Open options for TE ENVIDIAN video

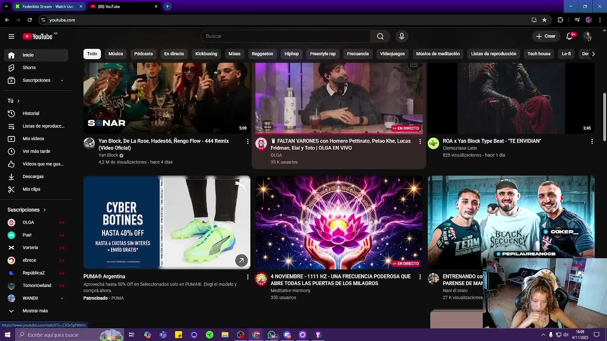592,142
